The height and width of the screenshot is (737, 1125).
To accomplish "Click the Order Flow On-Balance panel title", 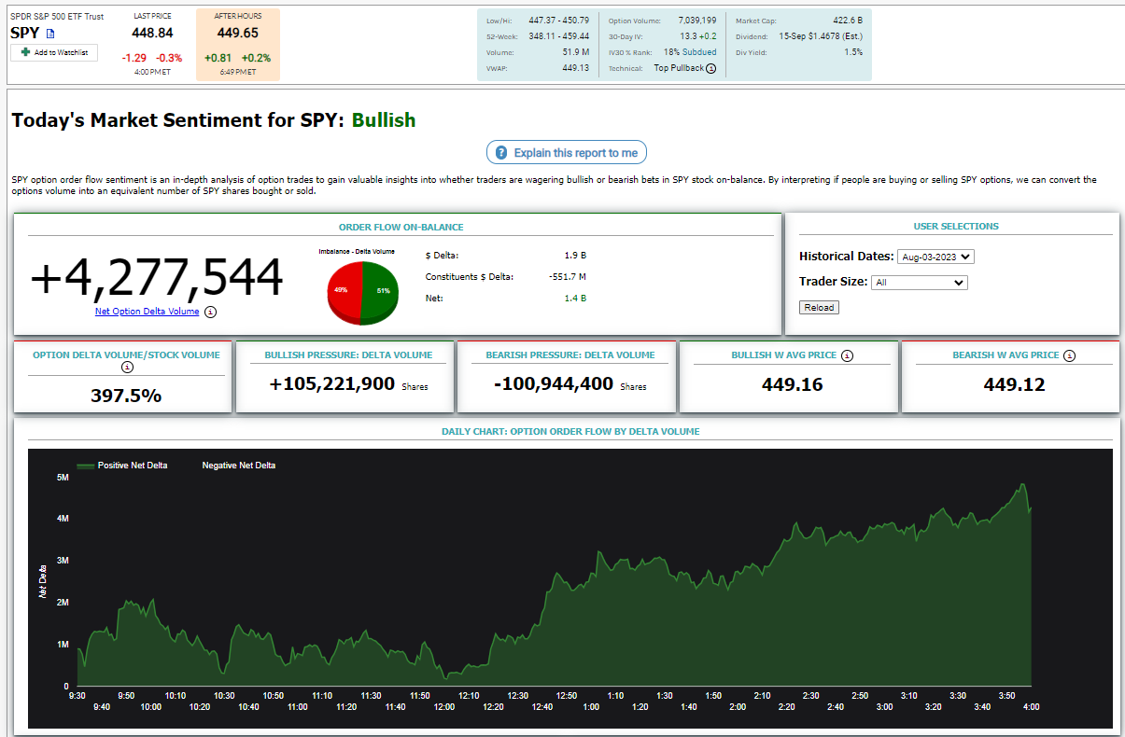I will coord(401,227).
